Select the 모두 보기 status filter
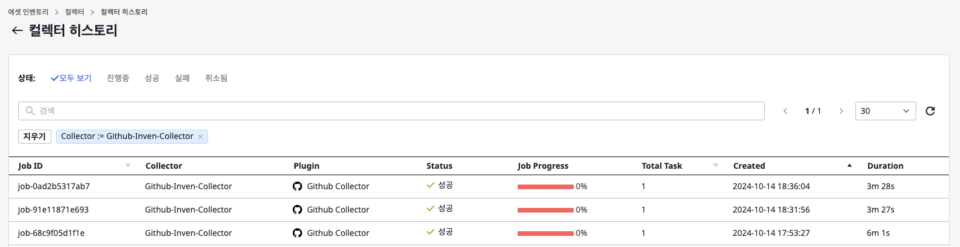 [x=71, y=78]
